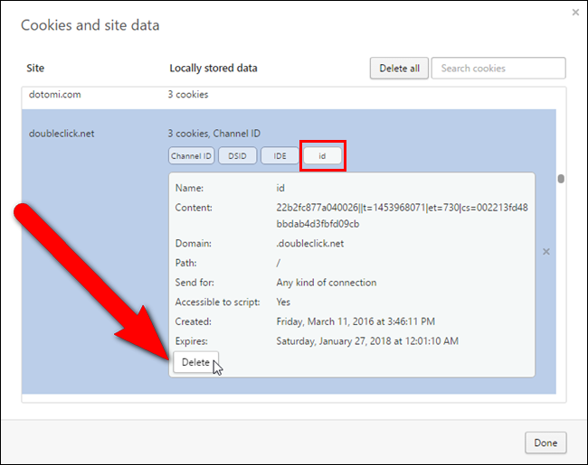Screen dimensions: 588x465
Task: Click the 'Locally stored data' column header
Action: [x=213, y=68]
